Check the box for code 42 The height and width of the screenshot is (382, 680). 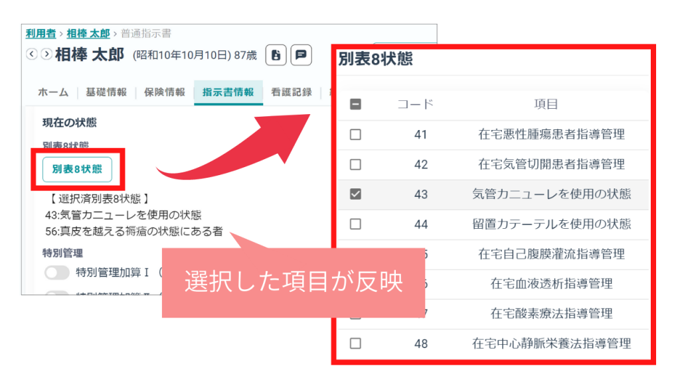[x=355, y=164]
